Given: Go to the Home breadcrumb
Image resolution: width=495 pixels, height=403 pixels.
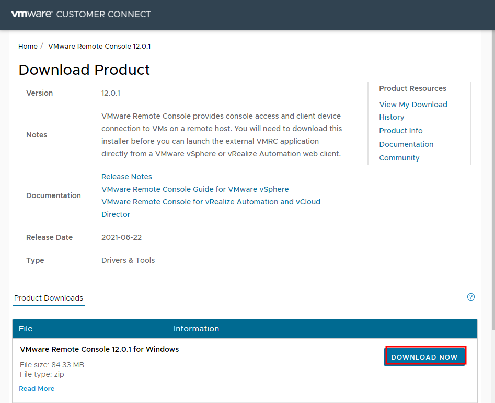Looking at the screenshot, I should 28,47.
